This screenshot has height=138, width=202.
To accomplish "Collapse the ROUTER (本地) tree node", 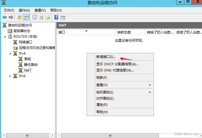I will (x=5, y=37).
